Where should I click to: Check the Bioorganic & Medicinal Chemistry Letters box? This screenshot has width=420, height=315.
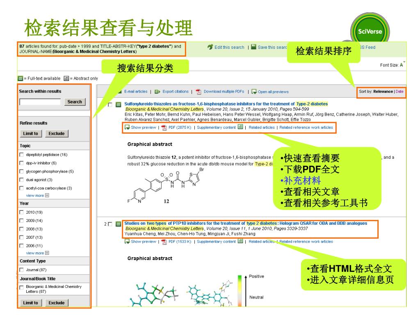[21, 288]
